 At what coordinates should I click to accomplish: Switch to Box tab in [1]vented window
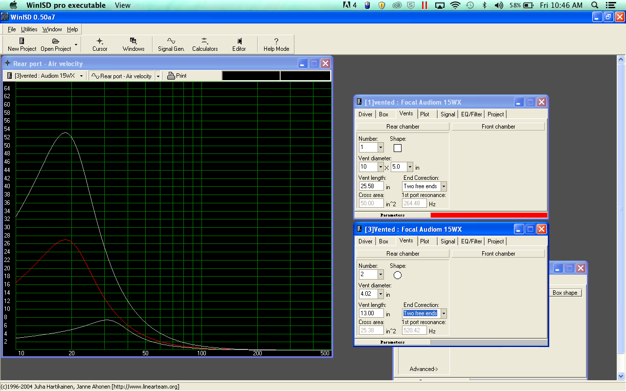point(383,114)
